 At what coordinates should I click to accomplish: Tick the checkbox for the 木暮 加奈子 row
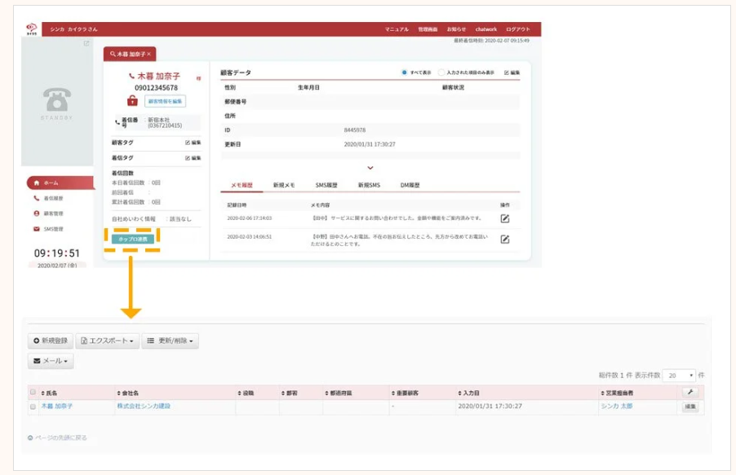(x=33, y=407)
